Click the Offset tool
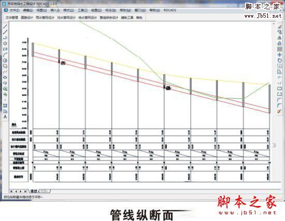This screenshot has width=285, height=221. tap(279, 43)
